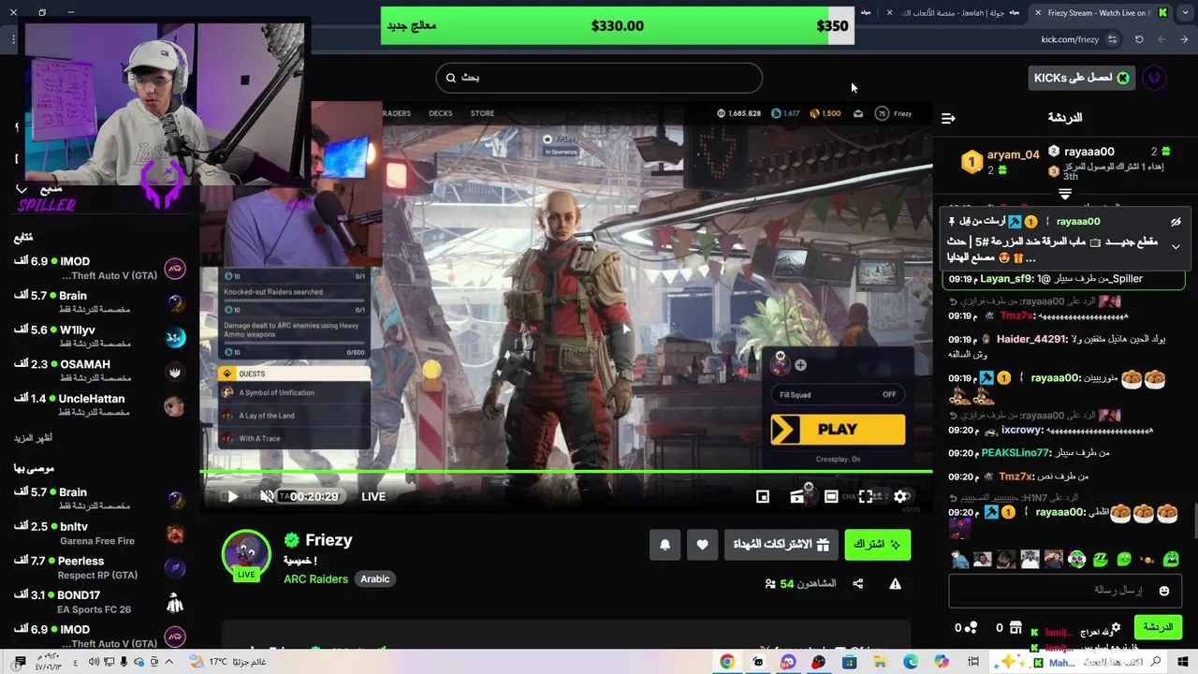Open File Explorer from the taskbar
Viewport: 1198px width, 674px height.
coord(880,662)
